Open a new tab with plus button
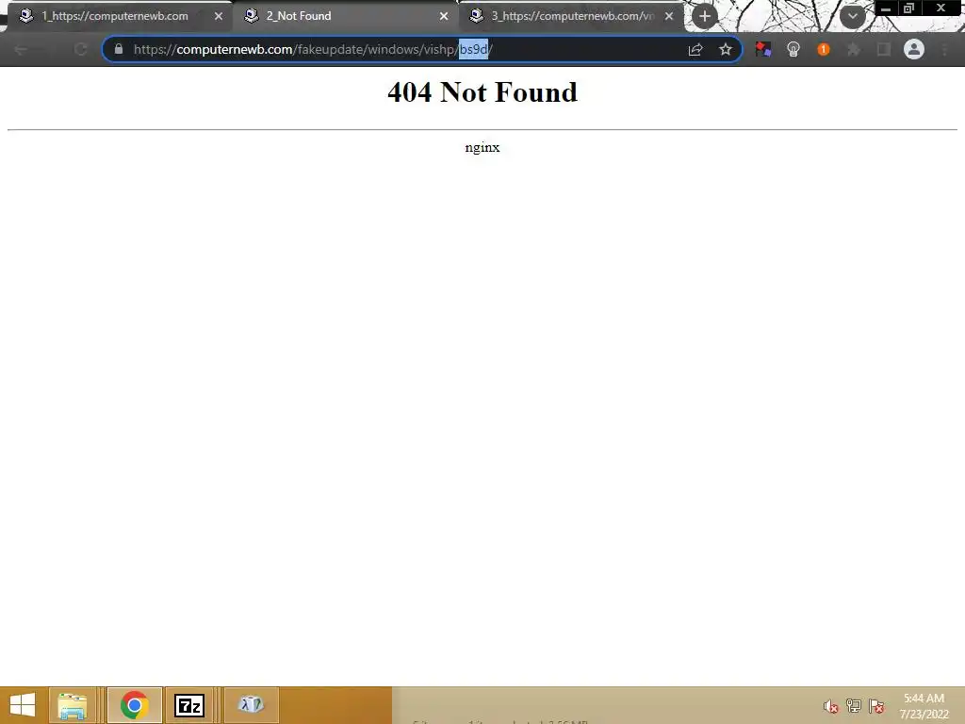The image size is (965, 724). 705,17
